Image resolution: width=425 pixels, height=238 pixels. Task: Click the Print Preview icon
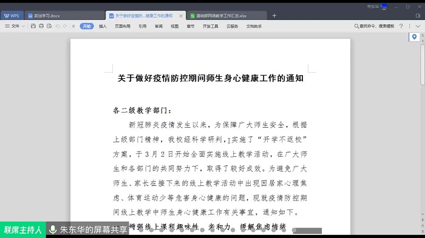click(49, 26)
